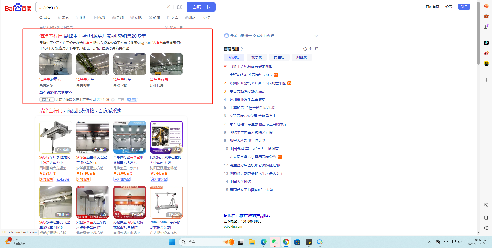492x248 pixels.
Task: Open Task View on the taskbar
Action: pyautogui.click(x=240, y=242)
